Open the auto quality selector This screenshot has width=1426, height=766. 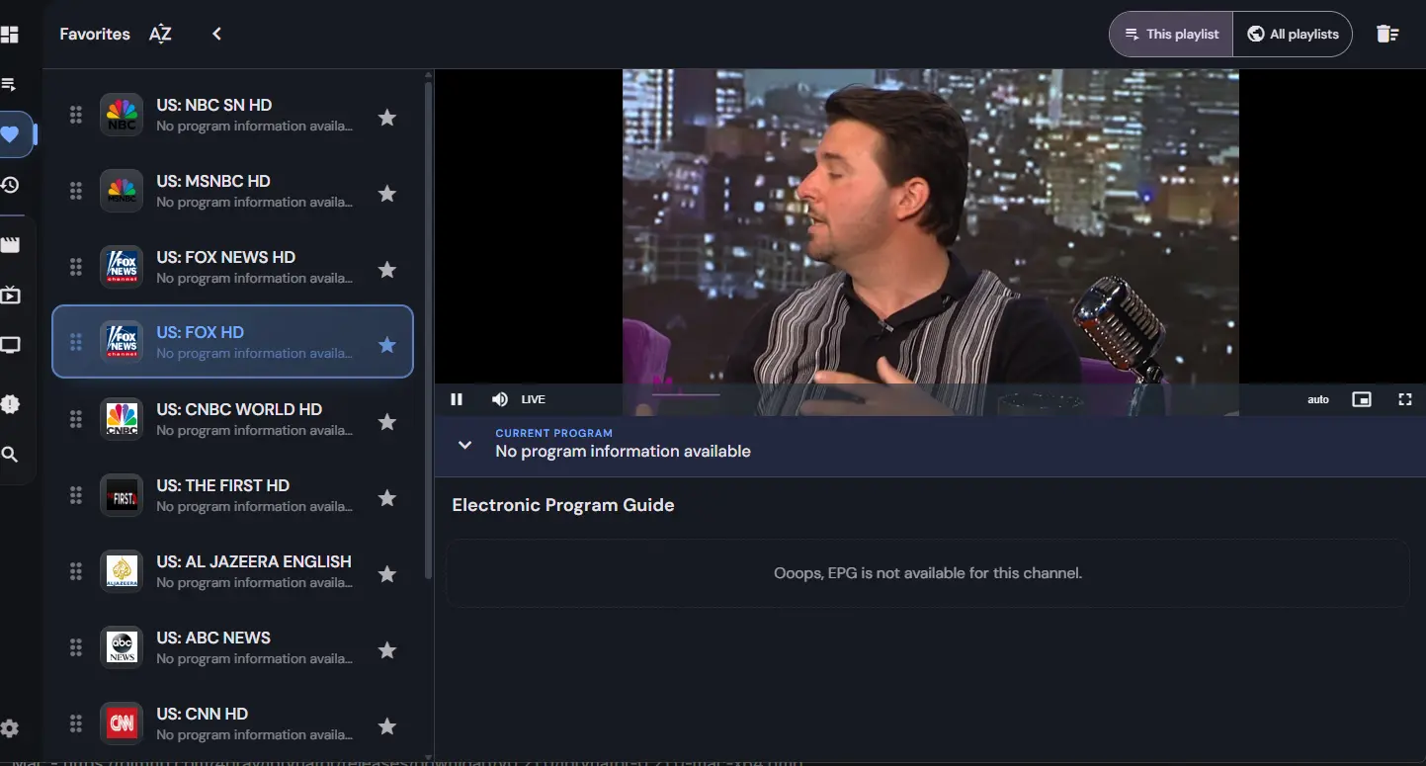click(x=1318, y=399)
